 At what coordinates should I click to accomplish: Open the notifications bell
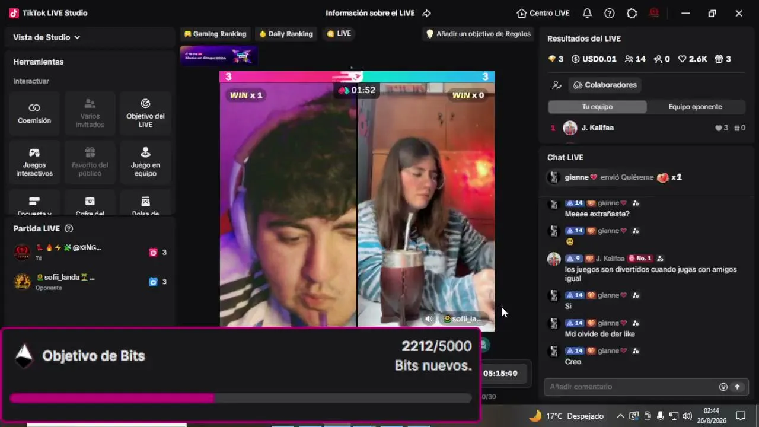pyautogui.click(x=587, y=13)
